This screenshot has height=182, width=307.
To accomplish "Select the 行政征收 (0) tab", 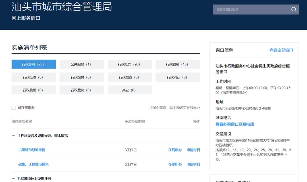I will [x=34, y=77].
